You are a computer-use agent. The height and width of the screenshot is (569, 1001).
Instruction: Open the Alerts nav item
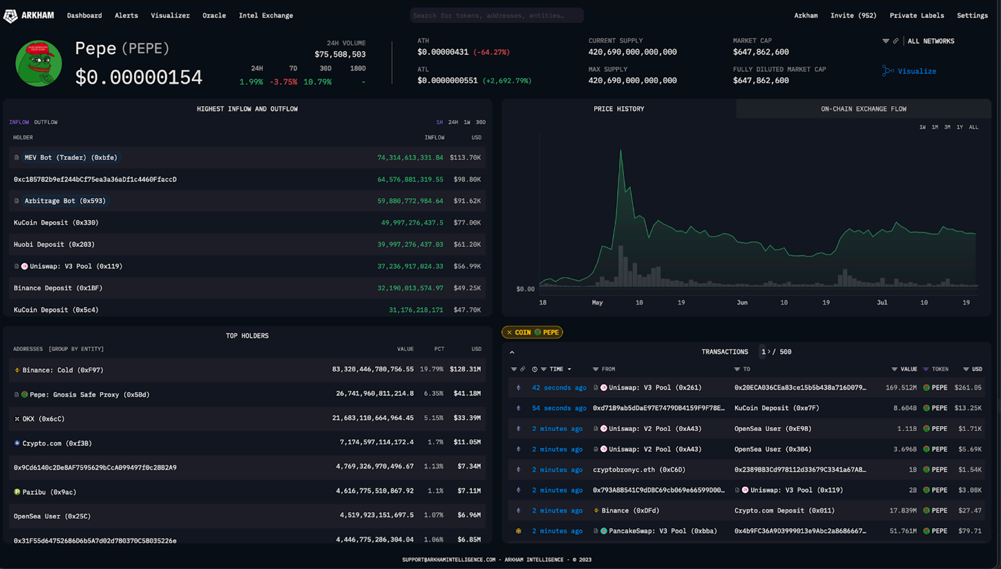(127, 16)
